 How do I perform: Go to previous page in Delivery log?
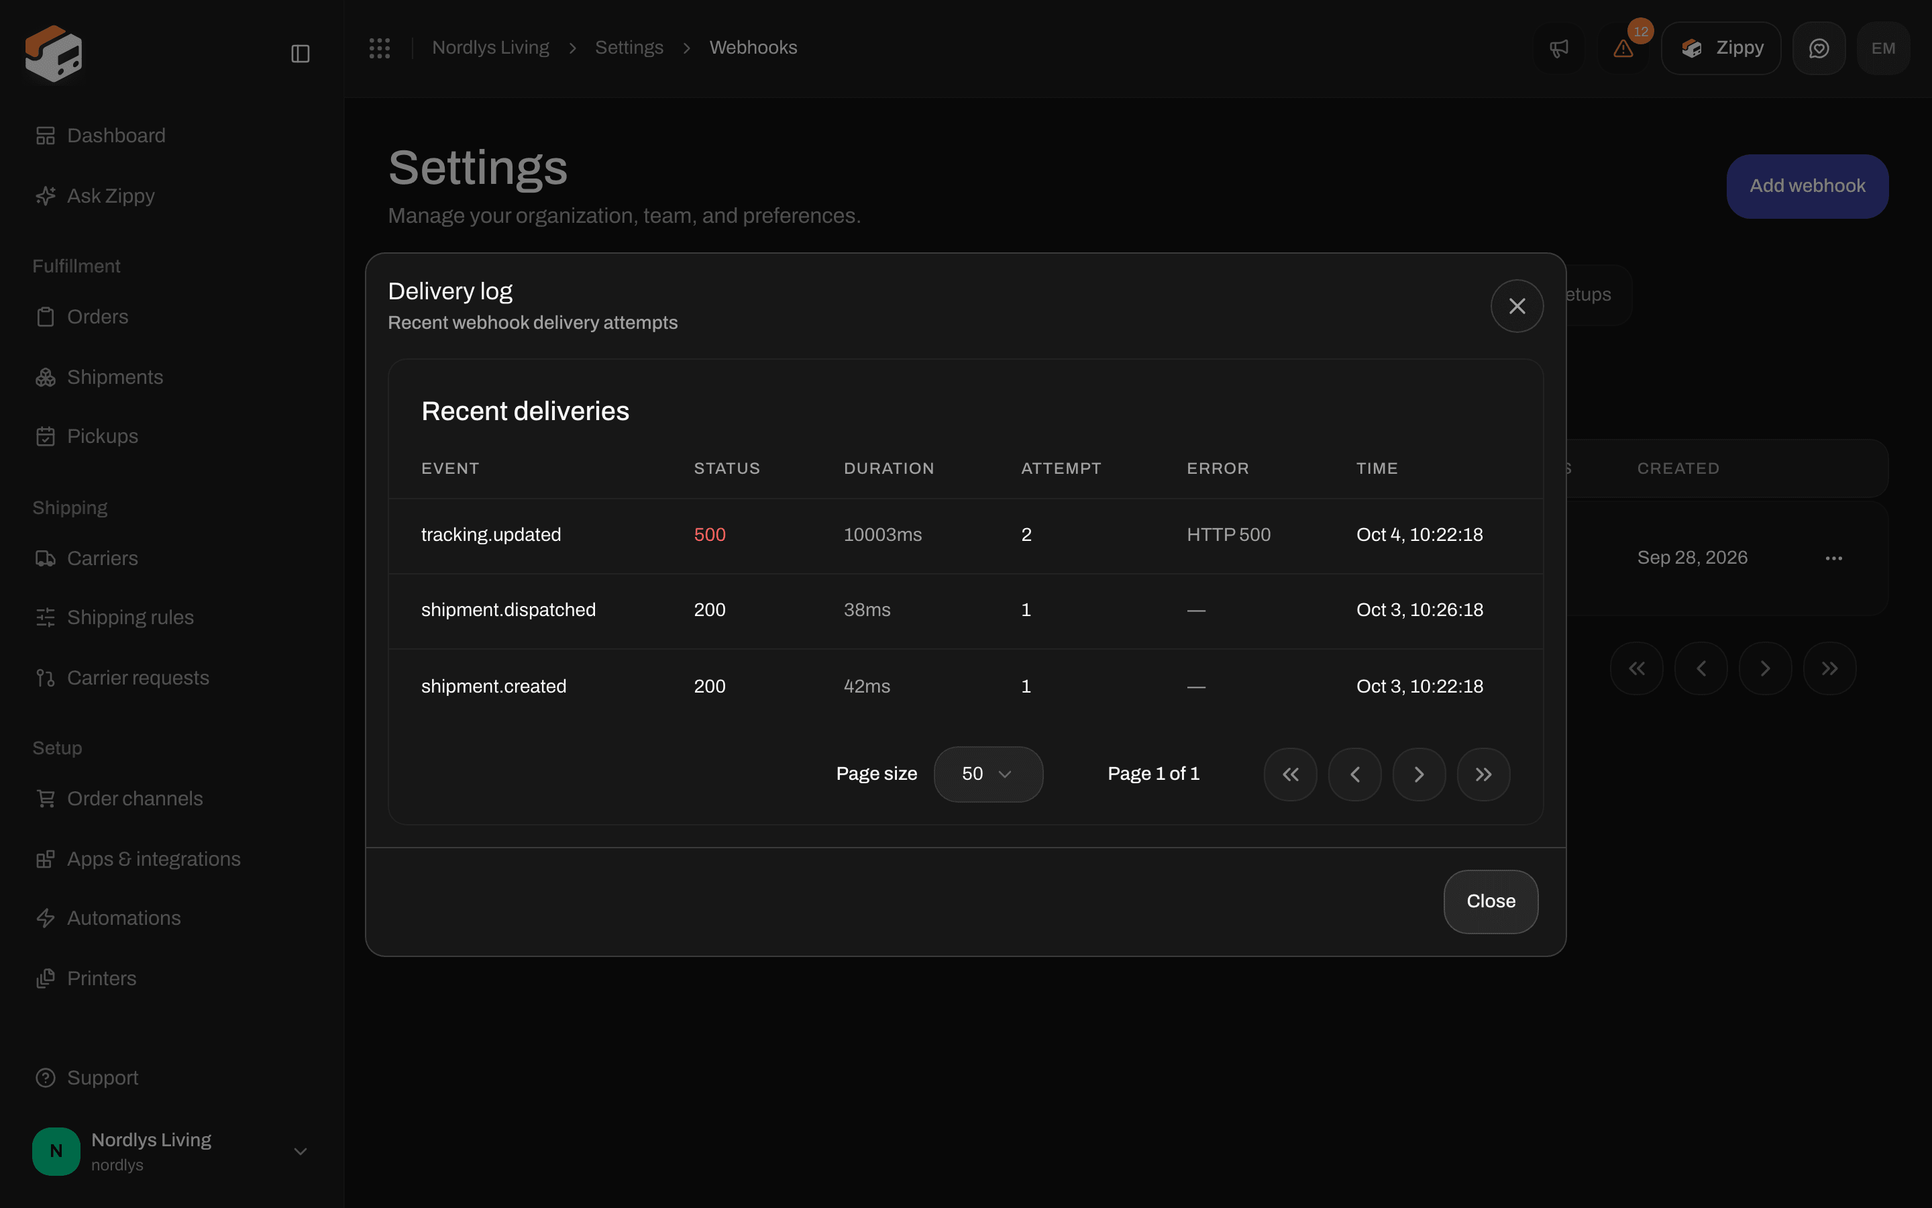coord(1355,774)
